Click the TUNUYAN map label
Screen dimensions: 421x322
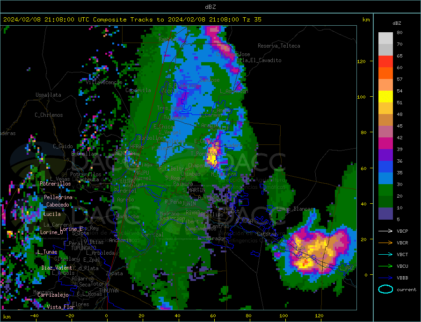109,291
